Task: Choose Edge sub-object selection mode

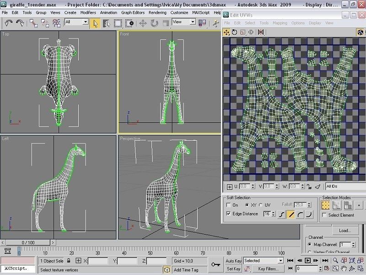Action: pyautogui.click(x=337, y=205)
